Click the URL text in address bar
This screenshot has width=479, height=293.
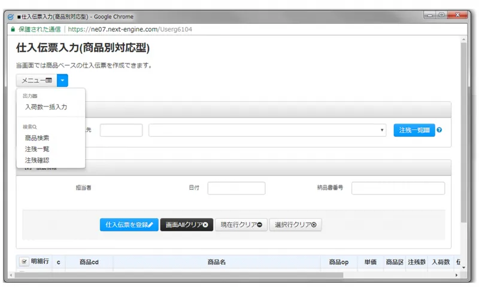(x=130, y=29)
